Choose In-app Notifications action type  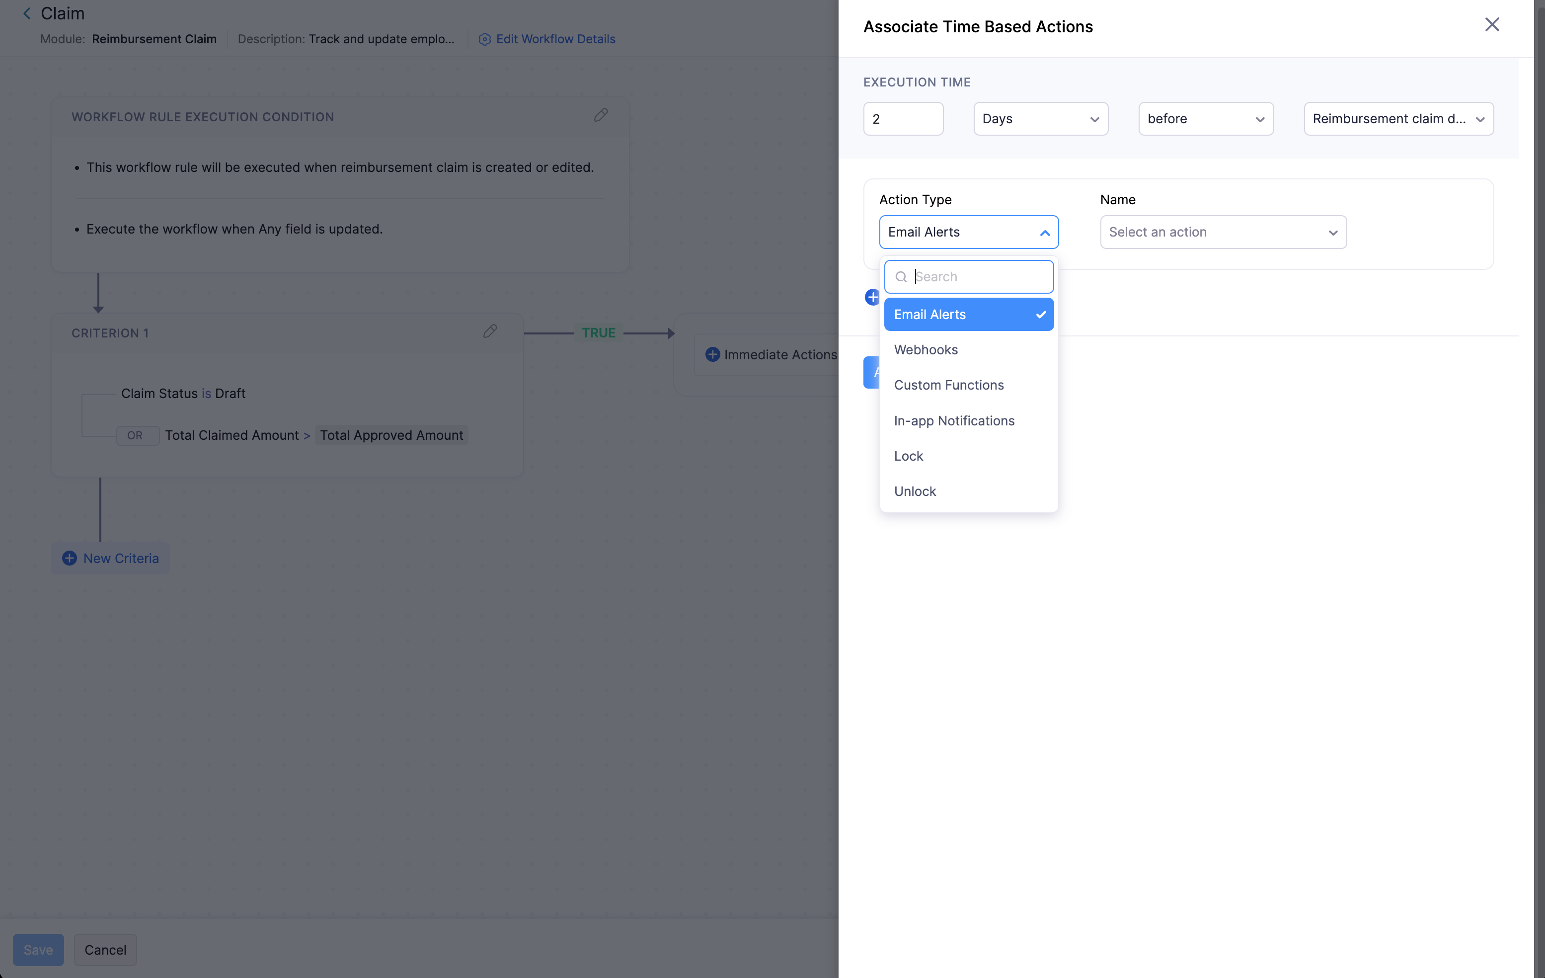coord(969,421)
